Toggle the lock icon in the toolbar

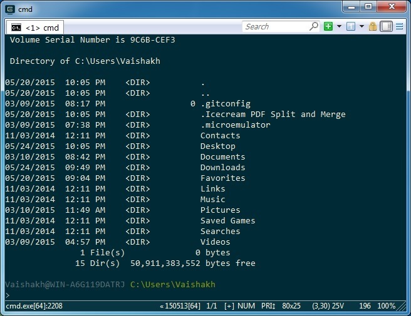tap(373, 26)
